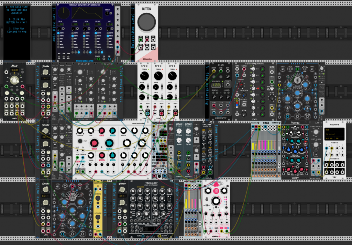Click the green OUT jack on BUTTON module
Image resolution: width=352 pixels, height=245 pixels.
tap(141, 40)
